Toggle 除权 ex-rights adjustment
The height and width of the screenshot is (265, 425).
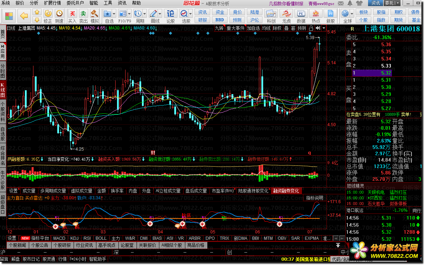click(277, 28)
